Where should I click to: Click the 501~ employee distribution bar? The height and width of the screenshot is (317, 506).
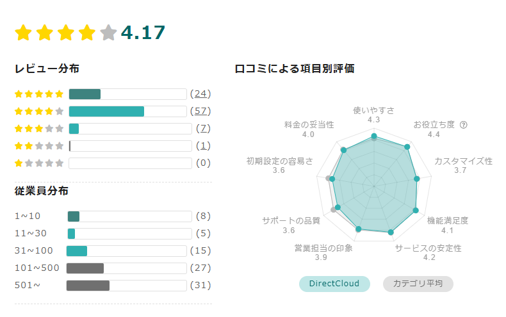coord(127,286)
